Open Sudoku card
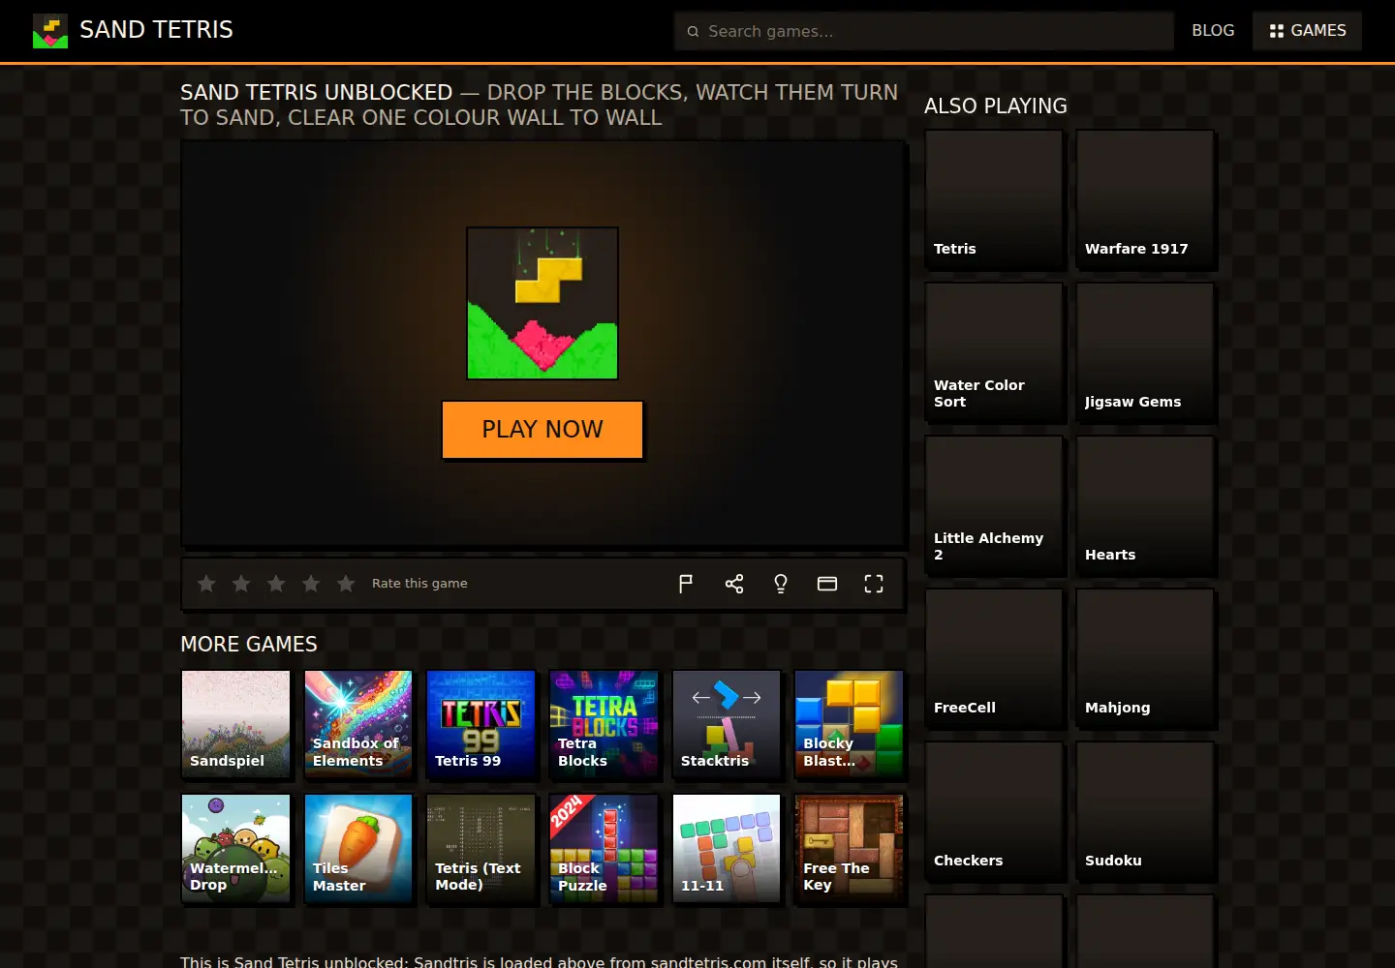Viewport: 1395px width, 968px height. [1145, 810]
